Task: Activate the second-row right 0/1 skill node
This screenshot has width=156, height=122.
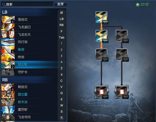Action: click(x=122, y=36)
